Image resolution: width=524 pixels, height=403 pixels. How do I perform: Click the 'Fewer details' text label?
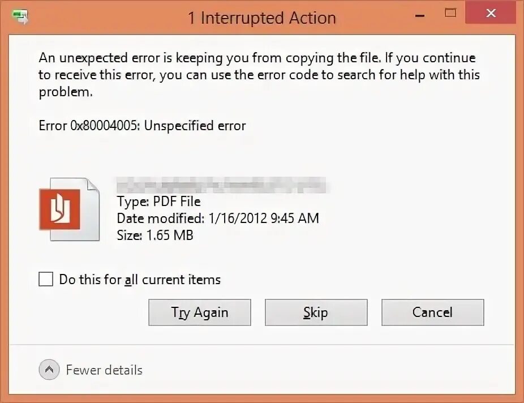tap(104, 370)
